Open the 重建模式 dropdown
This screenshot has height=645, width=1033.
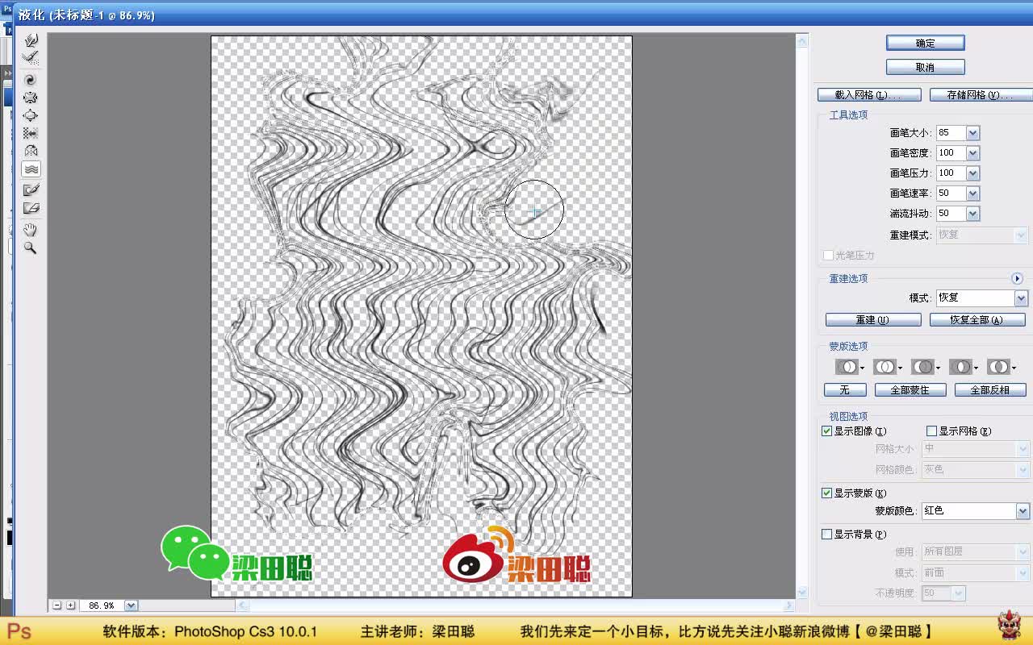(1020, 234)
